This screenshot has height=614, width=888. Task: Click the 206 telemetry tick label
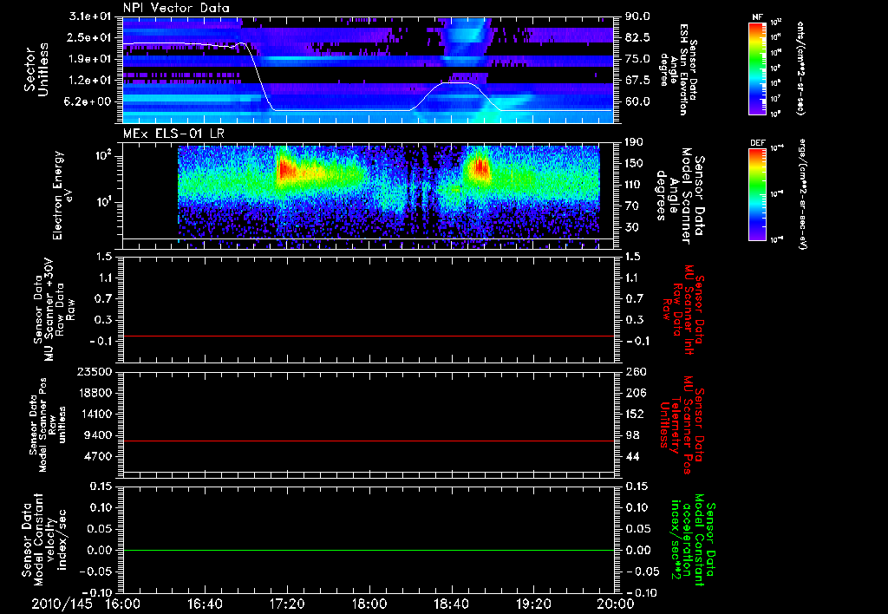click(635, 393)
